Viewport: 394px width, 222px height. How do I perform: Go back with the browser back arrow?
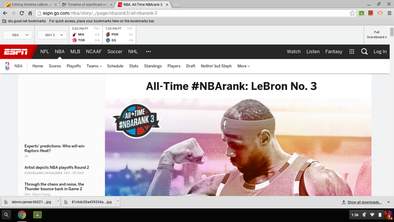5,13
